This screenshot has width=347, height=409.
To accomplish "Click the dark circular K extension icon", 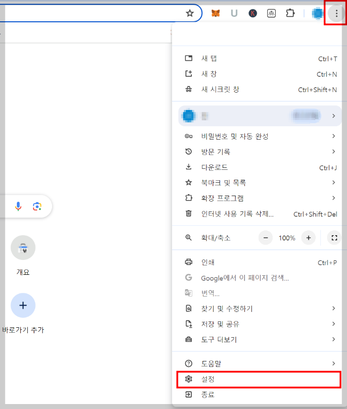I will coord(253,13).
